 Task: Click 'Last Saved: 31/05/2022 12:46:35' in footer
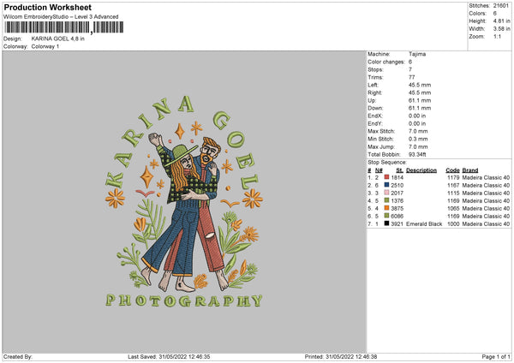tap(169, 356)
